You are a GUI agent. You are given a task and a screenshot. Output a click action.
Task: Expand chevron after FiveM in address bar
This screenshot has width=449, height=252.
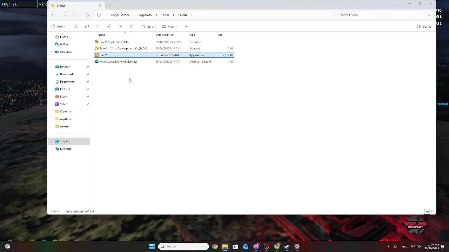(192, 15)
